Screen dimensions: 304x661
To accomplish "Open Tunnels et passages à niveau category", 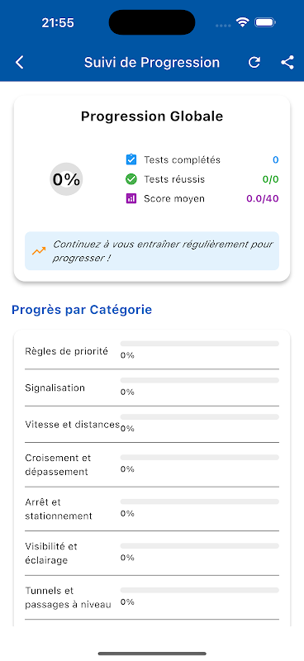I will pyautogui.click(x=152, y=597).
